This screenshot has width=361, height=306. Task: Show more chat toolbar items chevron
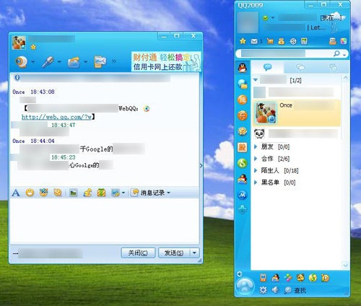point(114,61)
